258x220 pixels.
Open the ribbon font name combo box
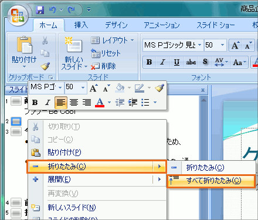point(173,45)
